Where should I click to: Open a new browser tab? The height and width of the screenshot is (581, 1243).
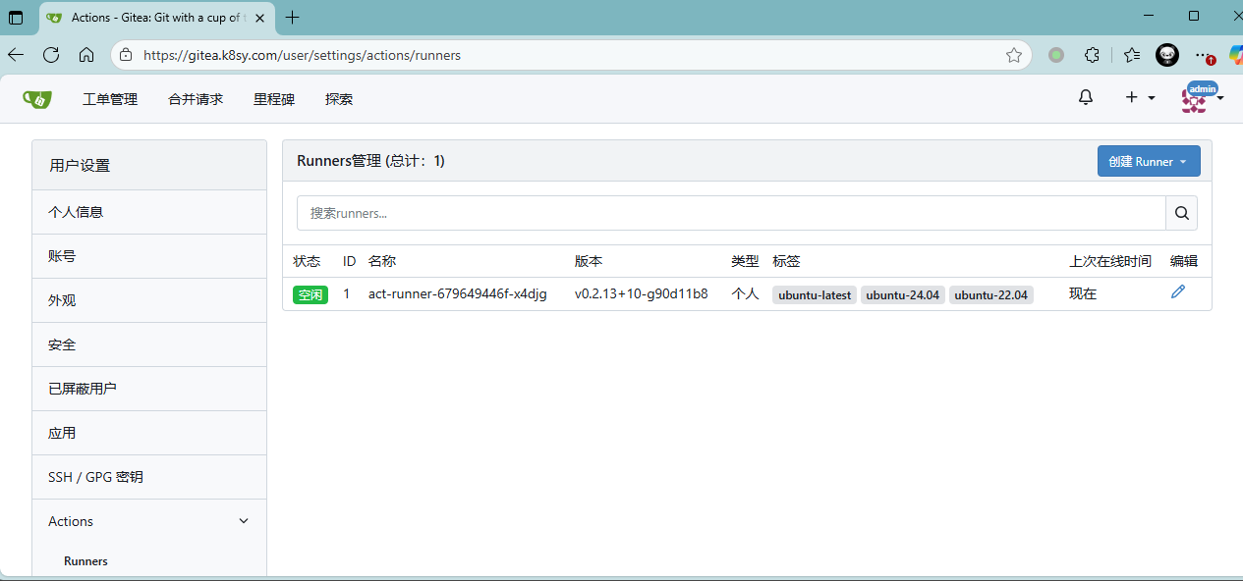click(292, 17)
